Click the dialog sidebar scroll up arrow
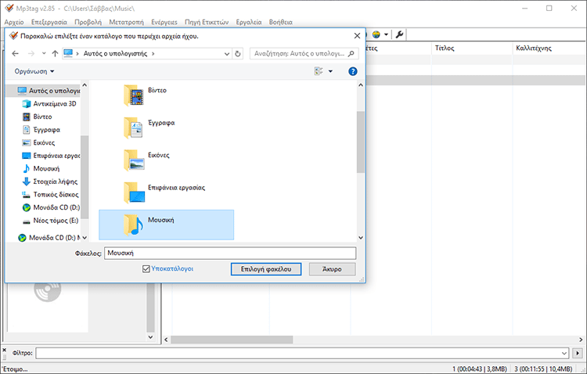This screenshot has width=587, height=374. click(x=85, y=85)
